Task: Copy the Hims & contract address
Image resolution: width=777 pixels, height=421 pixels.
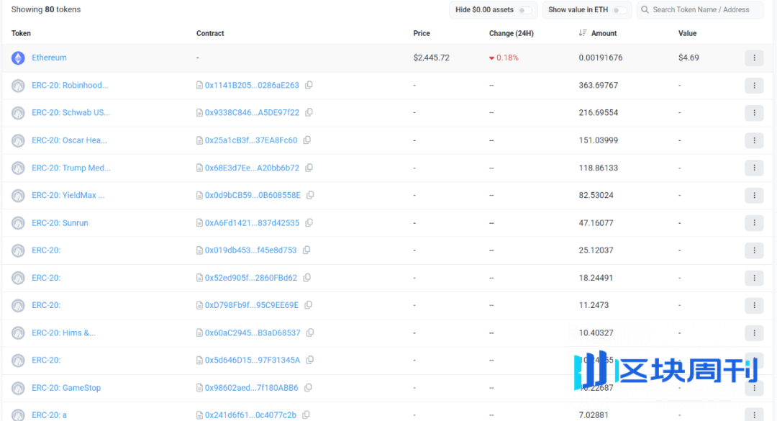Action: 310,332
